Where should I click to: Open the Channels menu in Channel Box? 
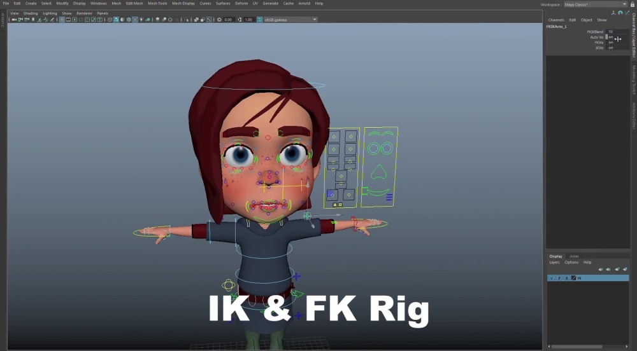(556, 20)
